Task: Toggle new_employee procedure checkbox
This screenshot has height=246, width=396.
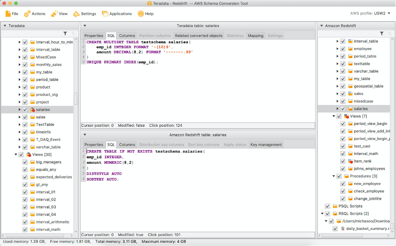Action: (x=343, y=183)
